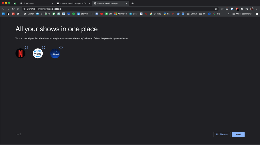Viewport: 260px width, 145px height.
Task: Click the Trello extension icon in toolbar
Action: [x=232, y=9]
